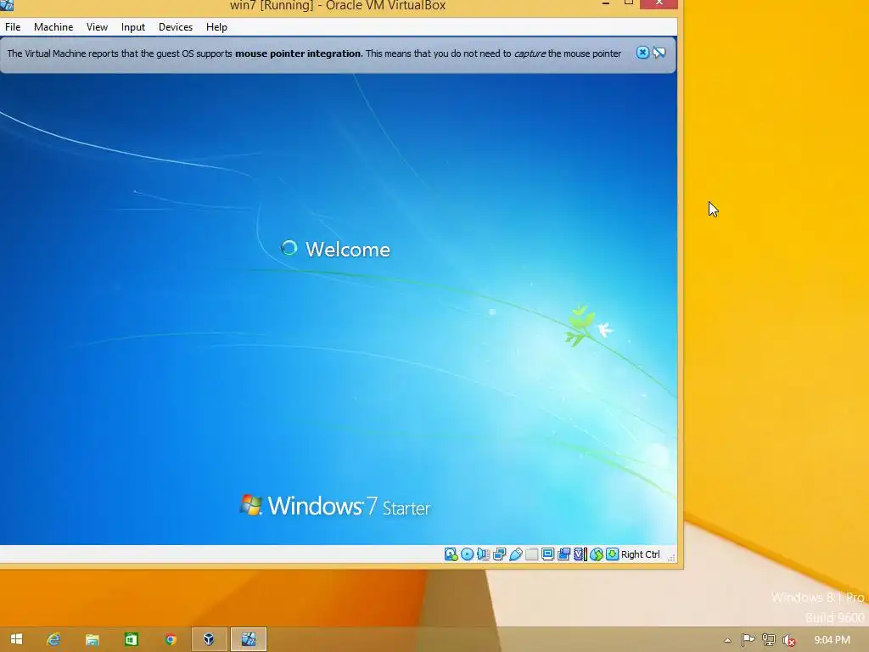869x652 pixels.
Task: Open the File menu
Action: point(13,27)
